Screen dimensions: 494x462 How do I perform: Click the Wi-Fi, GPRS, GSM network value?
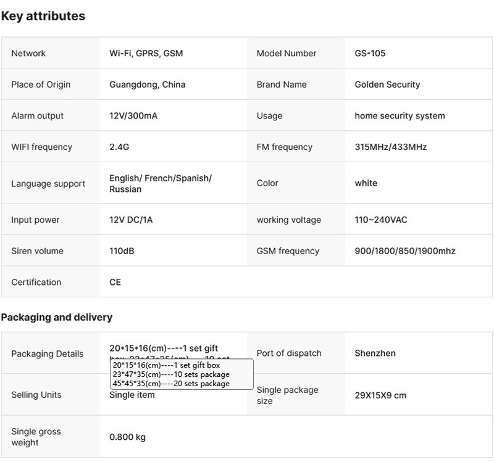146,54
